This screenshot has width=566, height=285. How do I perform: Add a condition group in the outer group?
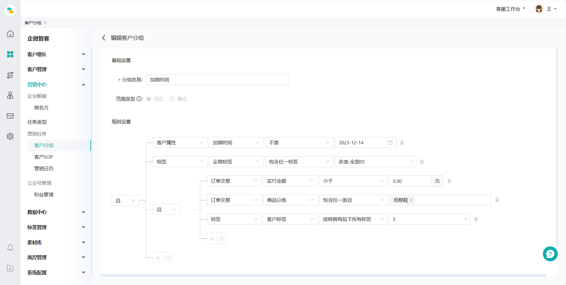(168, 258)
